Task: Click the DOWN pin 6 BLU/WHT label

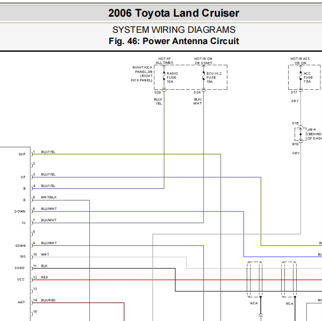Action: click(x=49, y=209)
